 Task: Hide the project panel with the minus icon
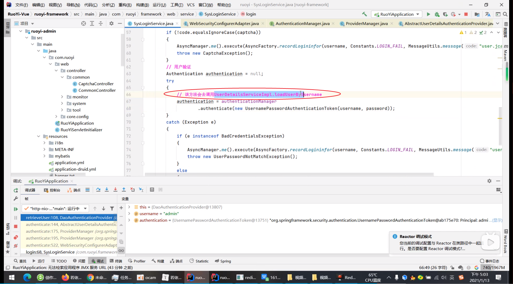point(120,23)
